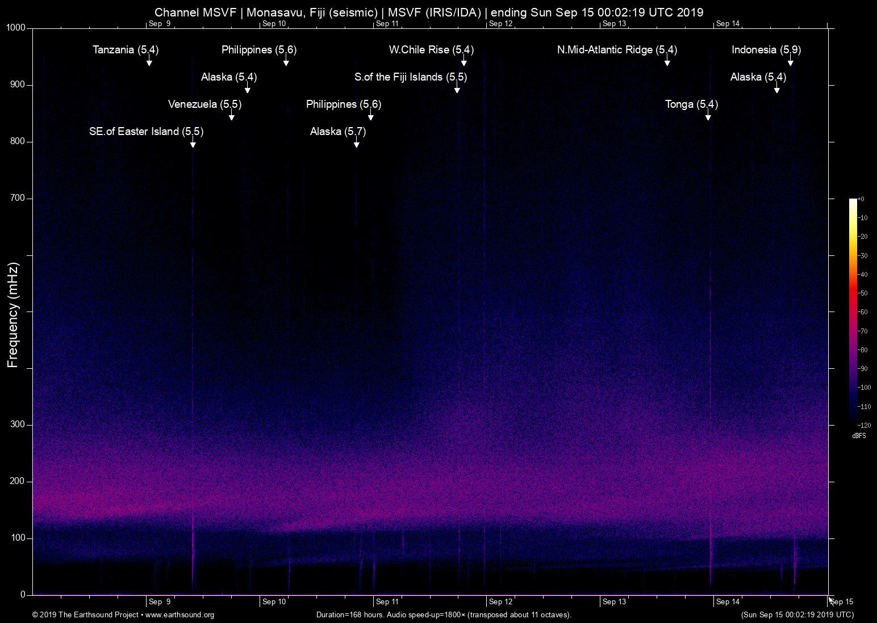
Task: Click the SE.of Easter Island (5.5) label
Action: 146,132
